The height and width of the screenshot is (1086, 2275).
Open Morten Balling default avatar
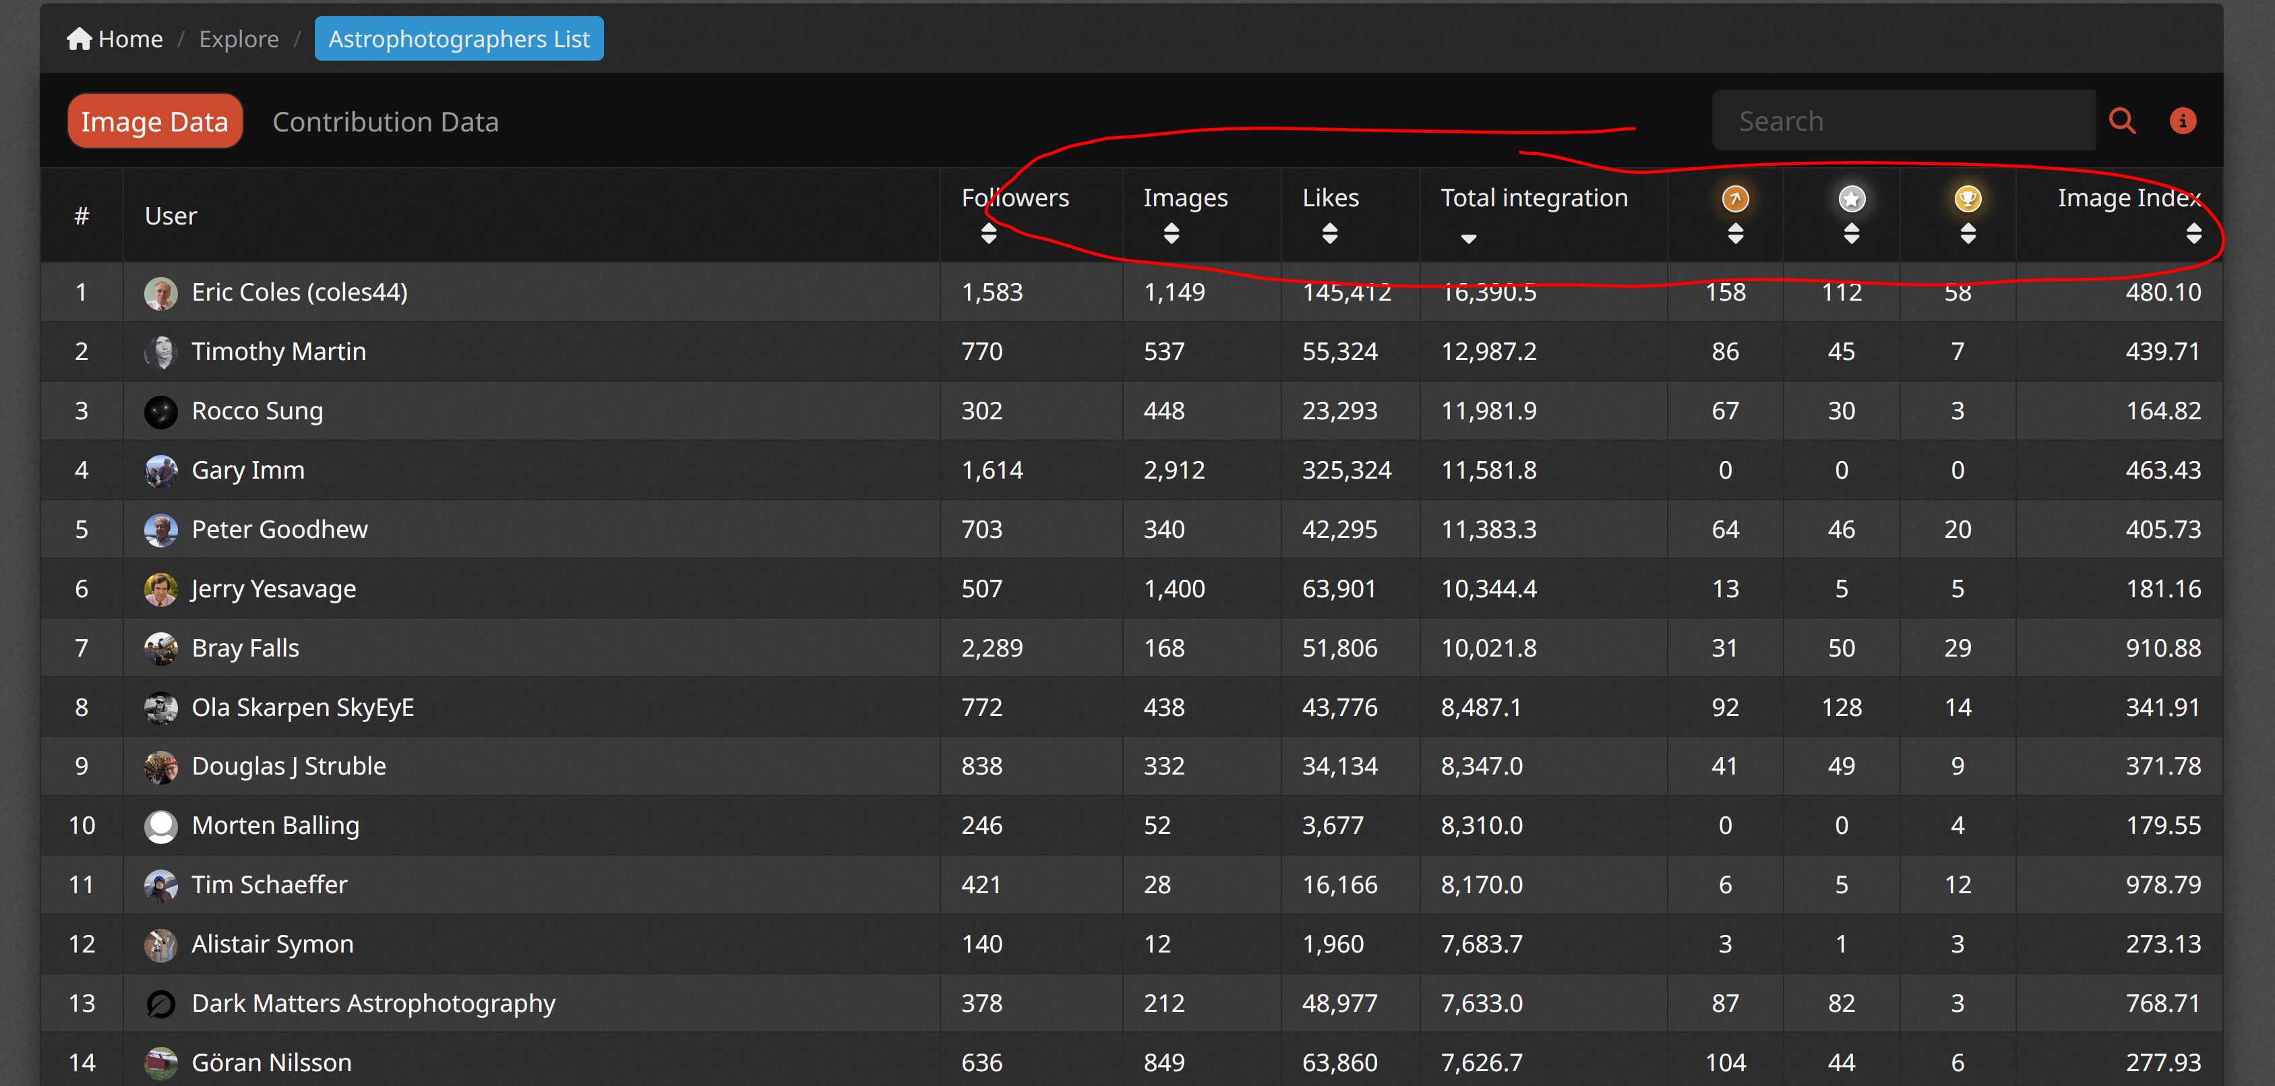tap(160, 826)
